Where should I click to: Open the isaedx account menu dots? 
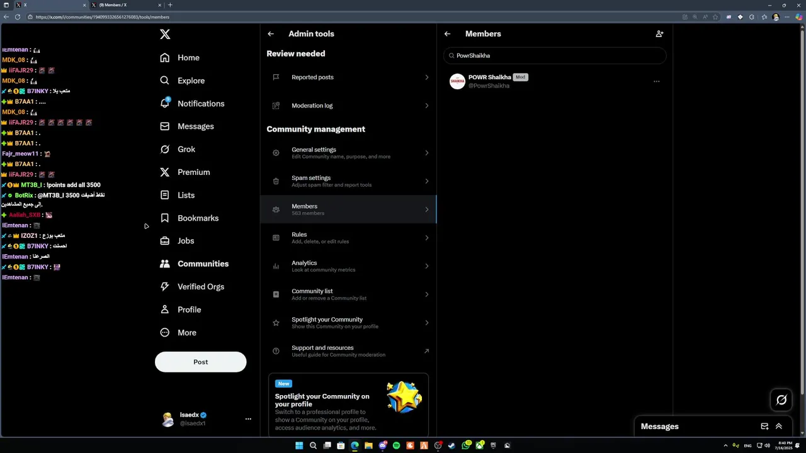pos(248,419)
